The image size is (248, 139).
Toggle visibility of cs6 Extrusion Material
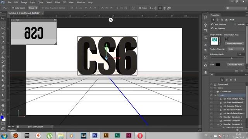(211, 106)
